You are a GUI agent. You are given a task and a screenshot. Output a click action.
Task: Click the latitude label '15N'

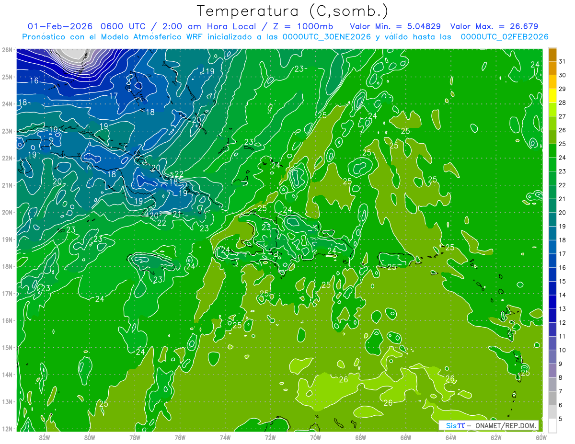pos(7,348)
